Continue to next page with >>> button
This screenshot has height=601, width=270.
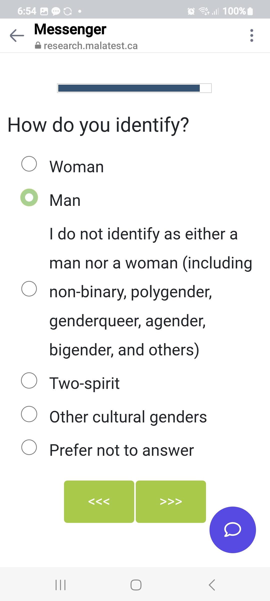(x=171, y=501)
